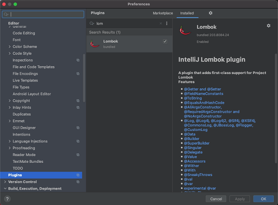This screenshot has width=278, height=205.
Task: Expand the Color Scheme tree node
Action: coord(10,47)
